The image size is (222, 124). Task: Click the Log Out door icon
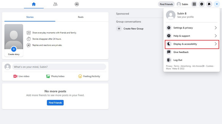169,60
